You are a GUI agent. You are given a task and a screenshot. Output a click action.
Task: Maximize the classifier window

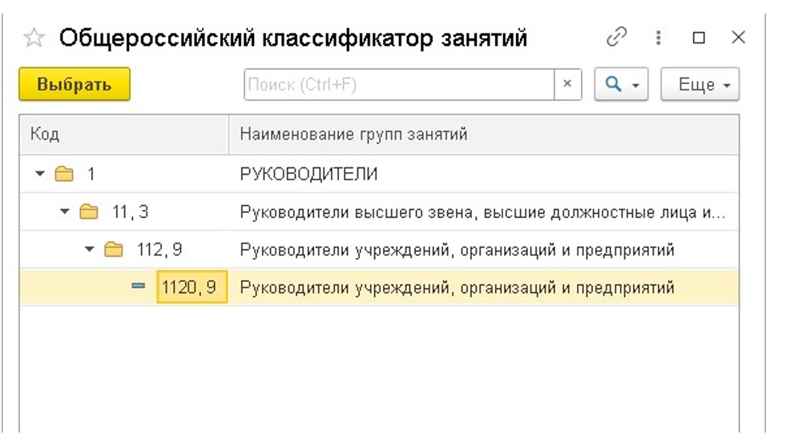(x=699, y=38)
